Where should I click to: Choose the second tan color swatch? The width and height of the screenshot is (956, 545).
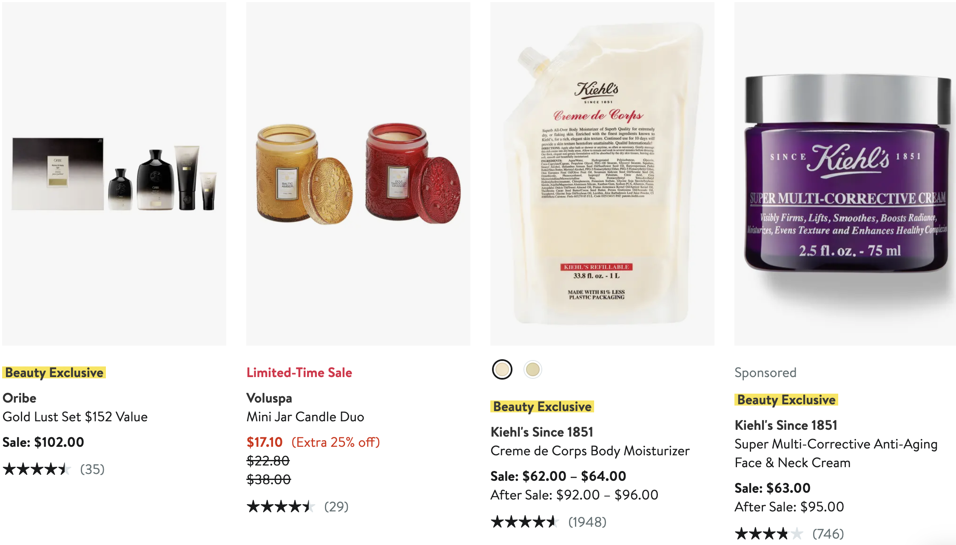tap(532, 369)
